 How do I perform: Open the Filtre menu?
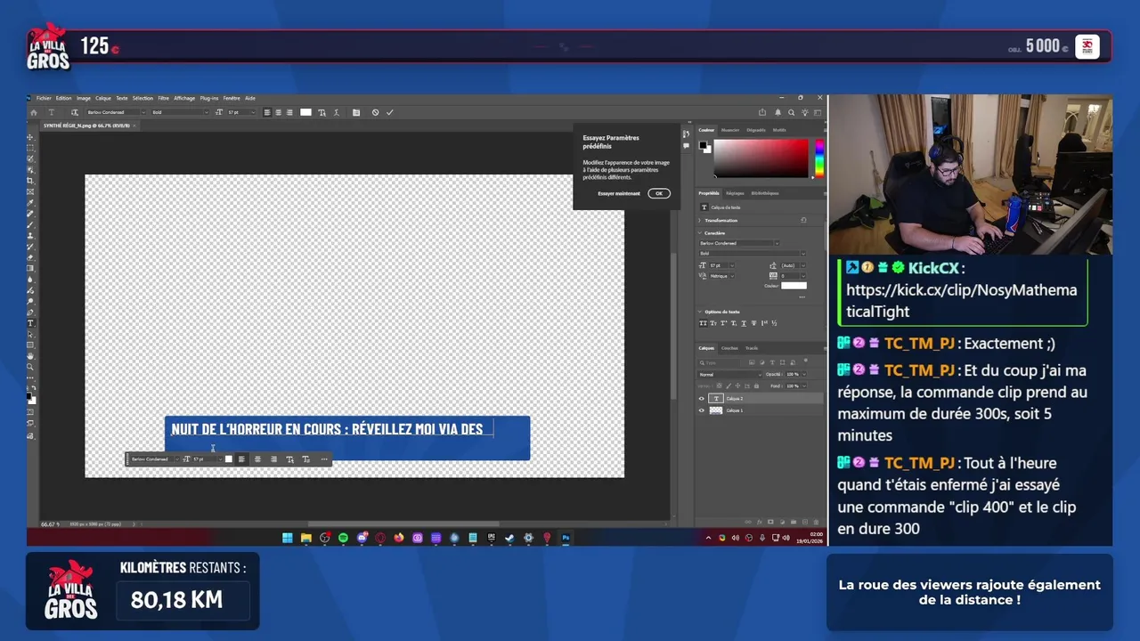tap(164, 98)
